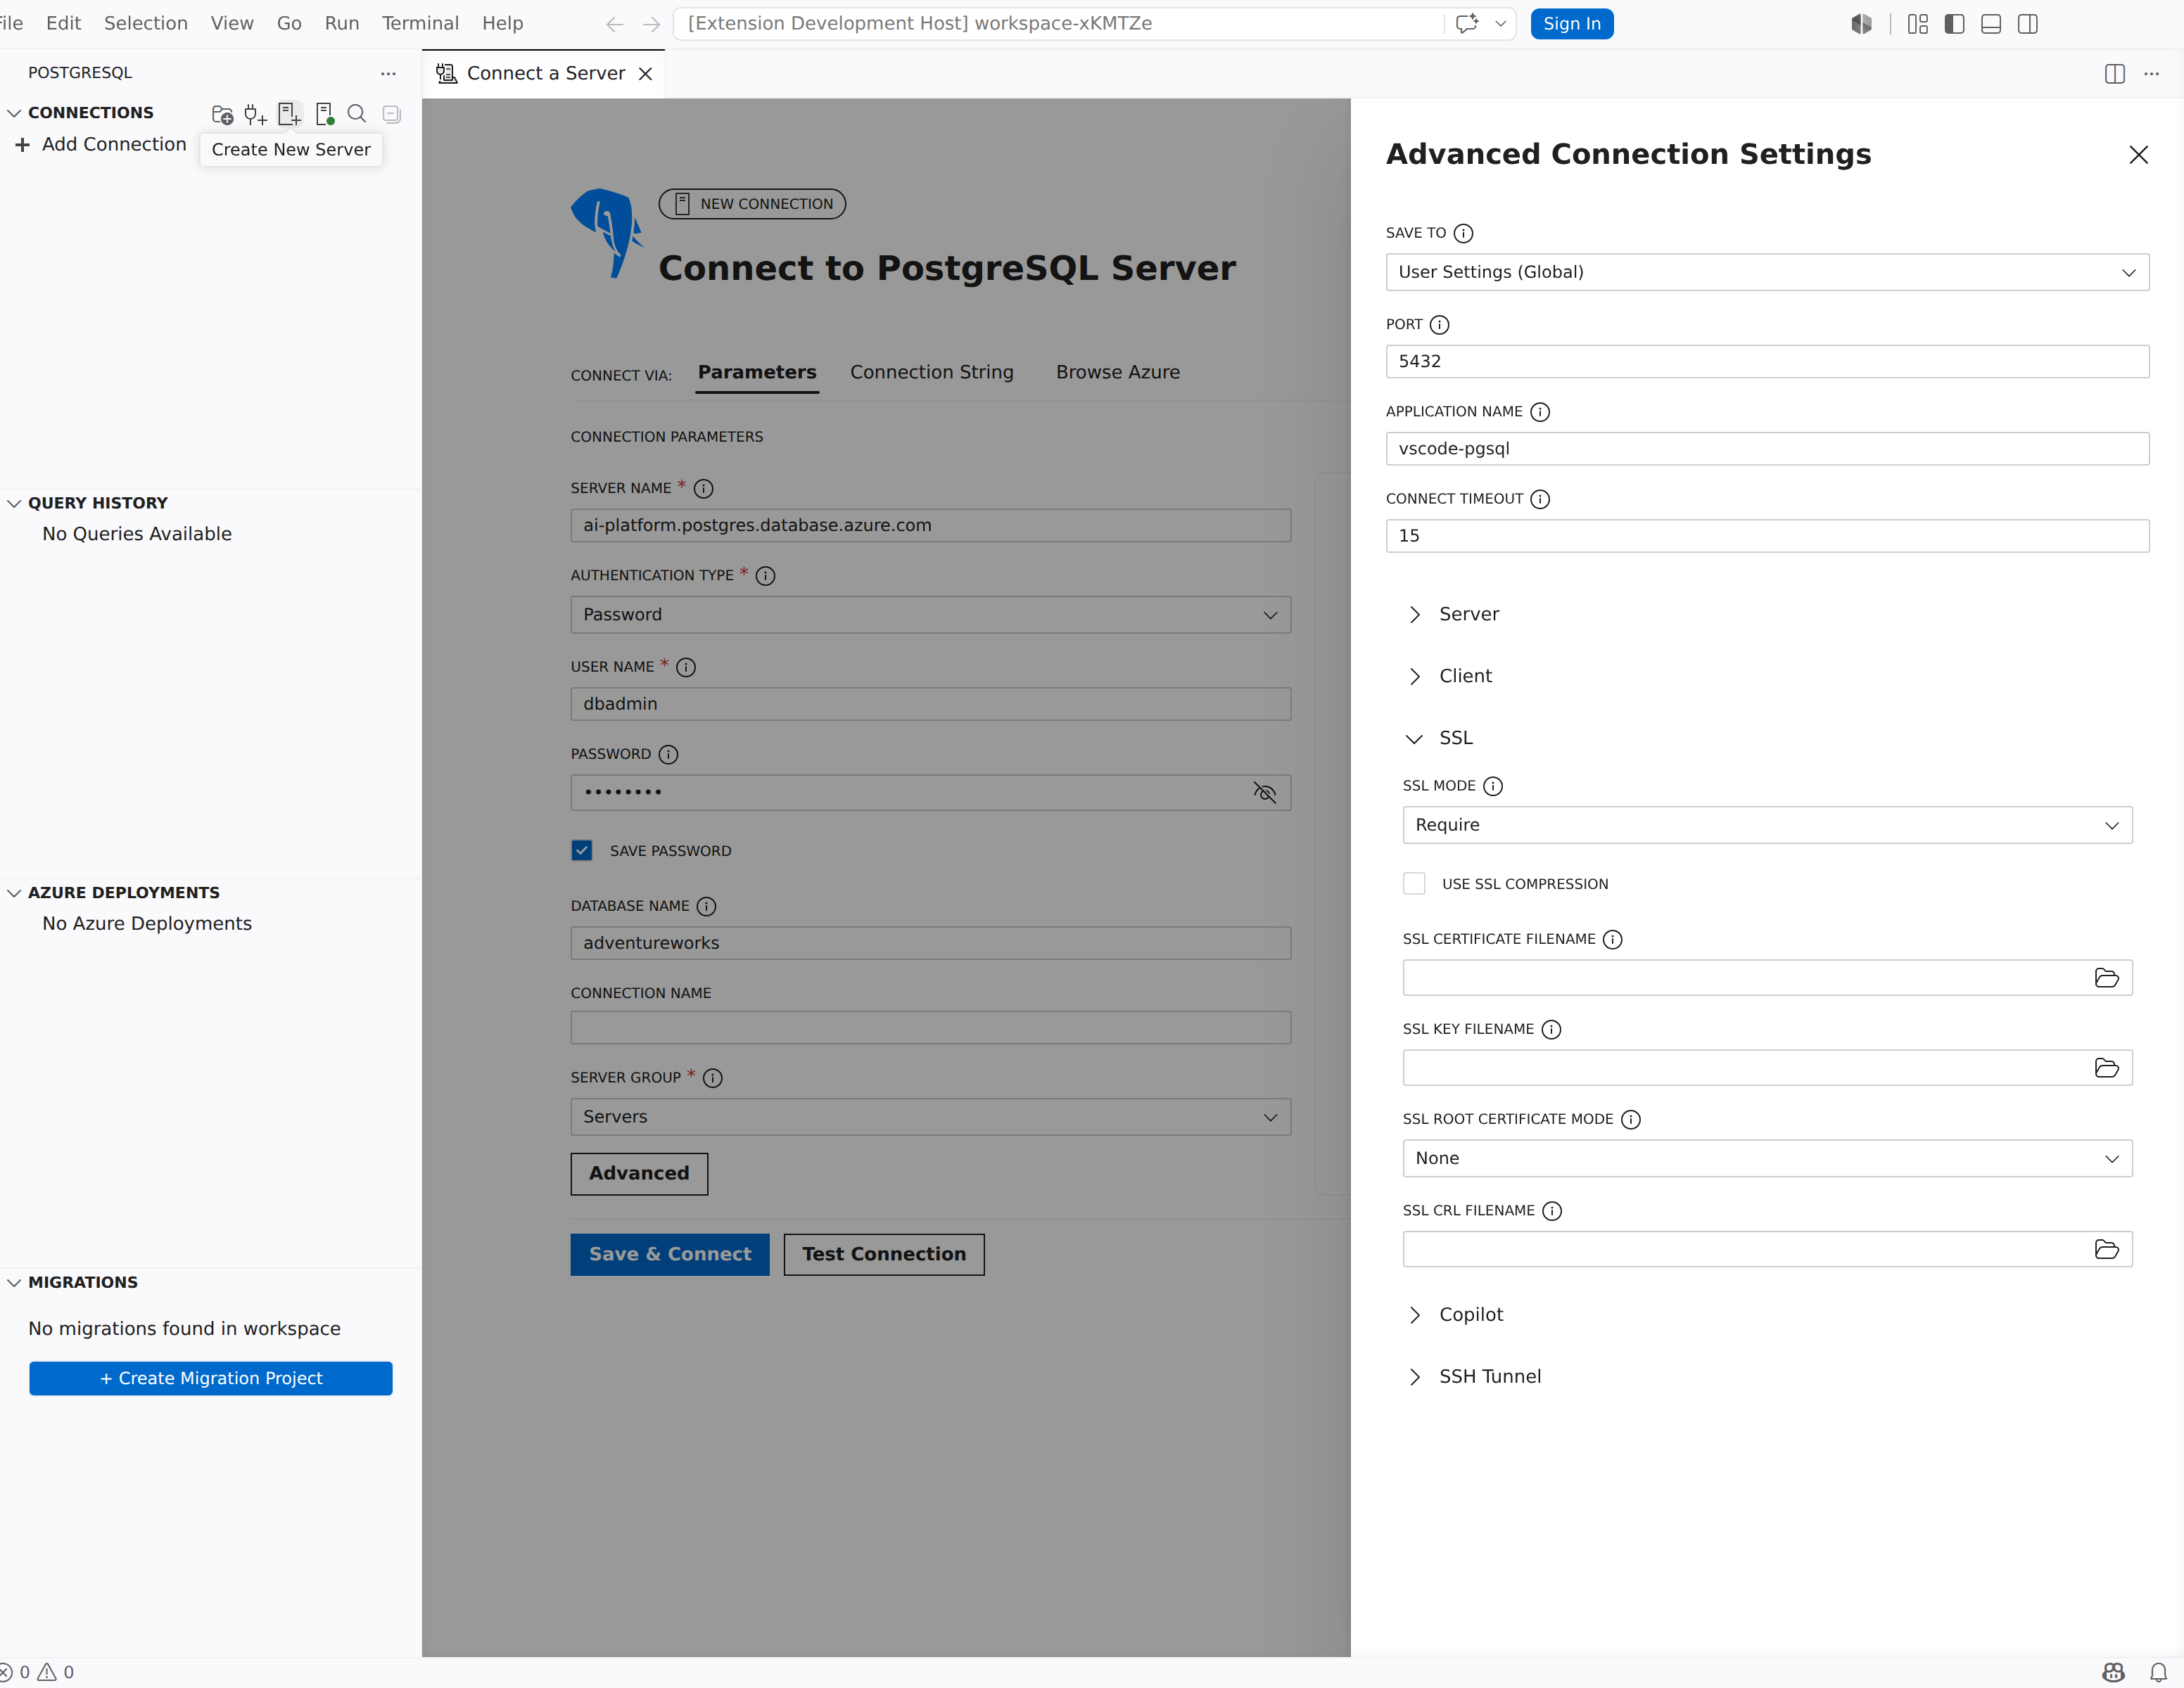Open the Run menu
Image resolution: width=2184 pixels, height=1688 pixels.
tap(342, 23)
